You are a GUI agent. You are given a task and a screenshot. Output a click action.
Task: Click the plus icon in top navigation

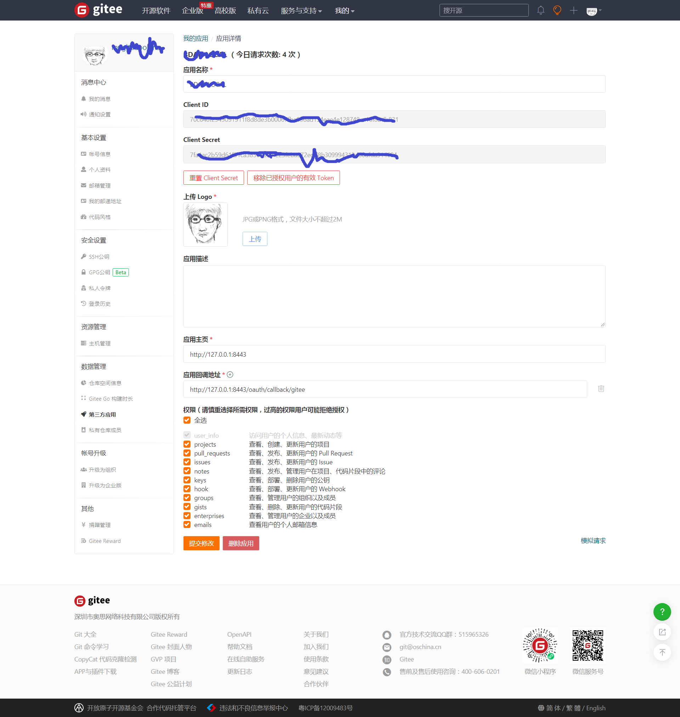573,11
